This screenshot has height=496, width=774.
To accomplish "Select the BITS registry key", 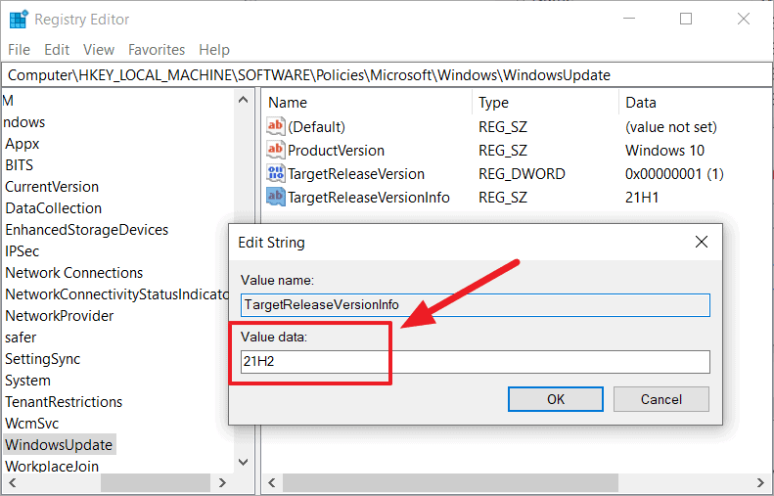I will [x=20, y=164].
